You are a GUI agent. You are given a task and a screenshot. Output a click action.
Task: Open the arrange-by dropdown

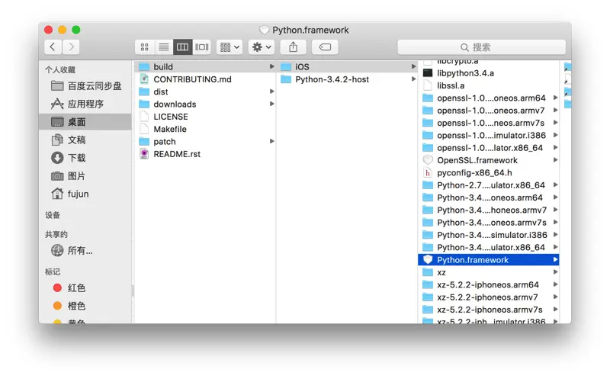tap(230, 47)
